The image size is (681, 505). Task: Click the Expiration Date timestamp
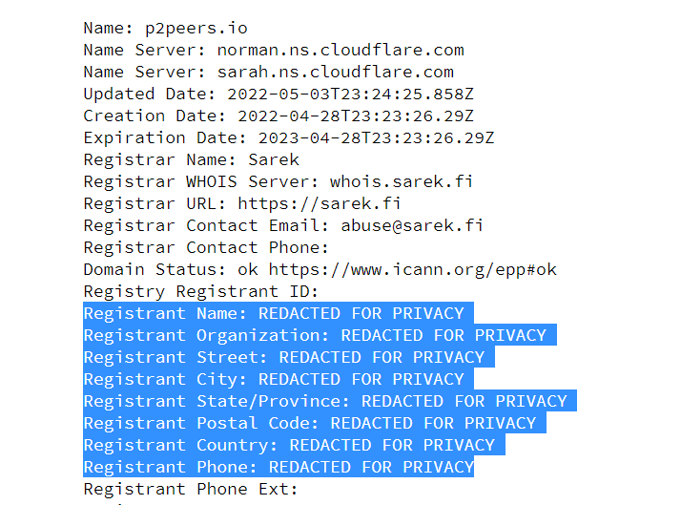(366, 137)
